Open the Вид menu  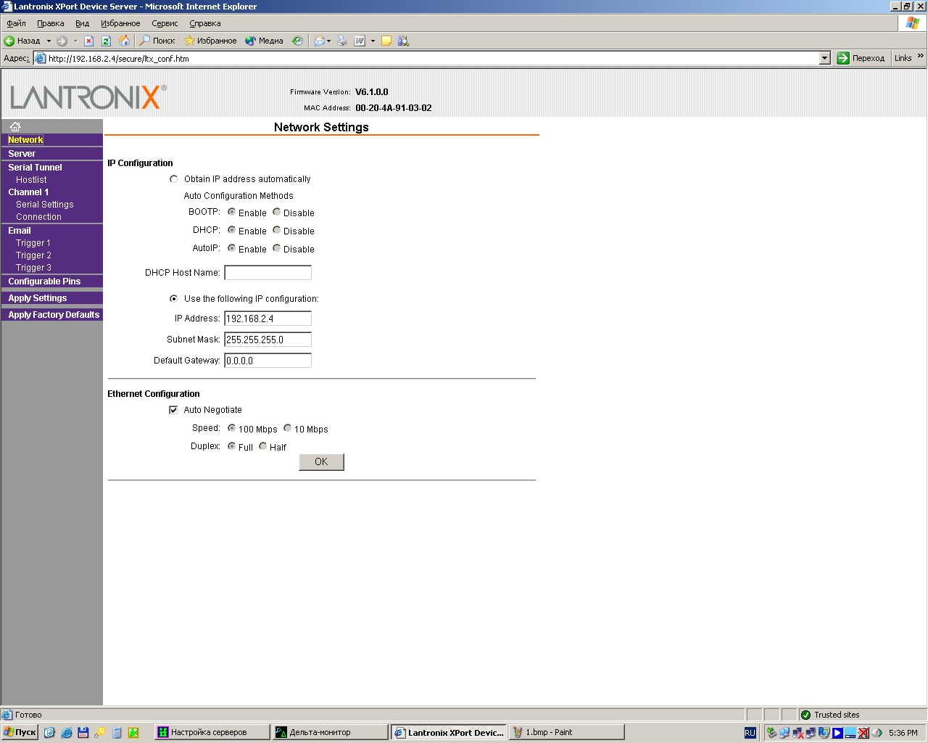pyautogui.click(x=82, y=23)
